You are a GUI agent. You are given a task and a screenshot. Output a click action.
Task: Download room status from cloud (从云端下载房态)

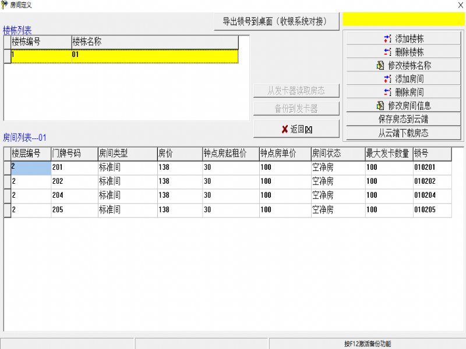click(x=403, y=133)
